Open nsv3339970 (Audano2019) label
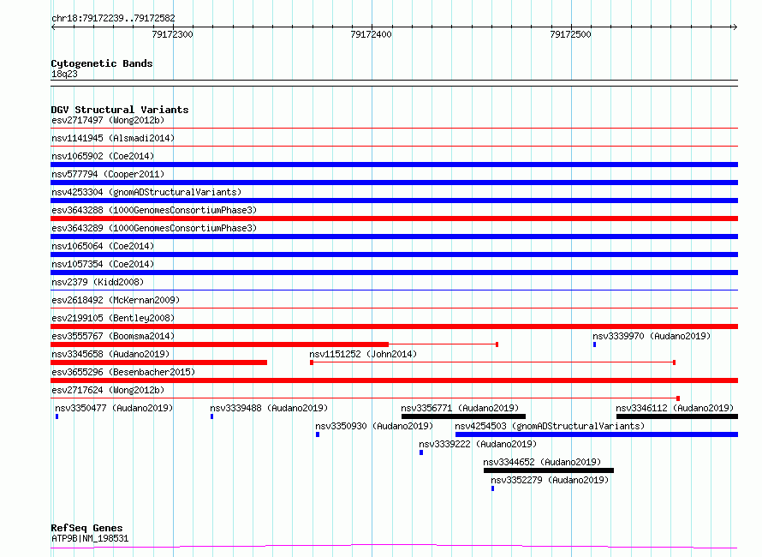 [x=652, y=336]
